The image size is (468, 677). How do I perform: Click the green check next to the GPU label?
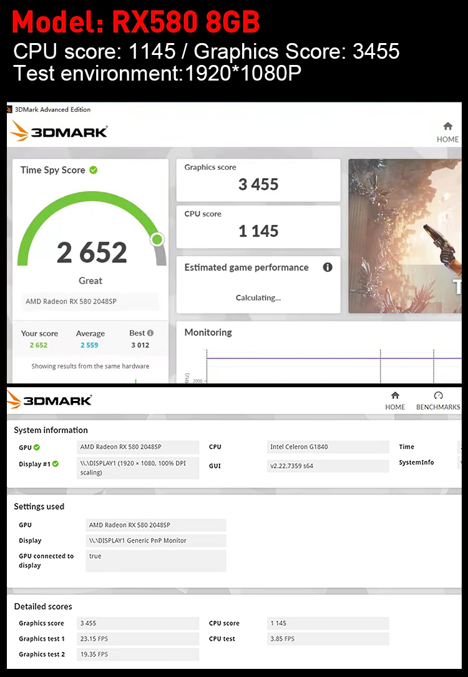click(37, 447)
